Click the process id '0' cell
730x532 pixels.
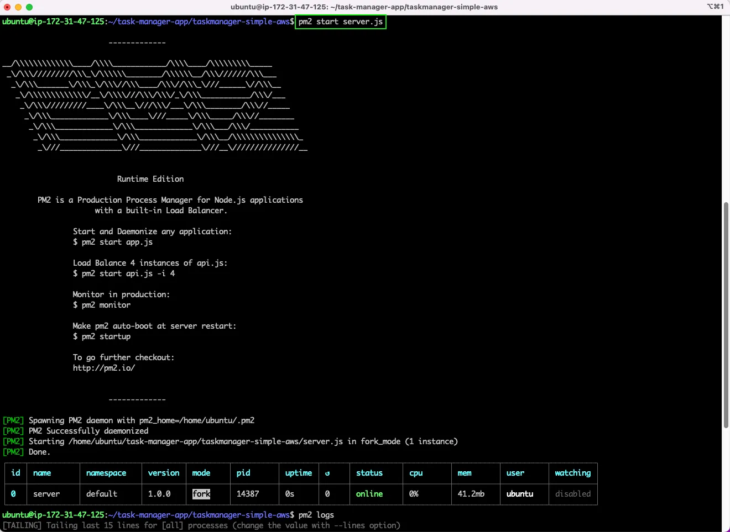pyautogui.click(x=13, y=494)
